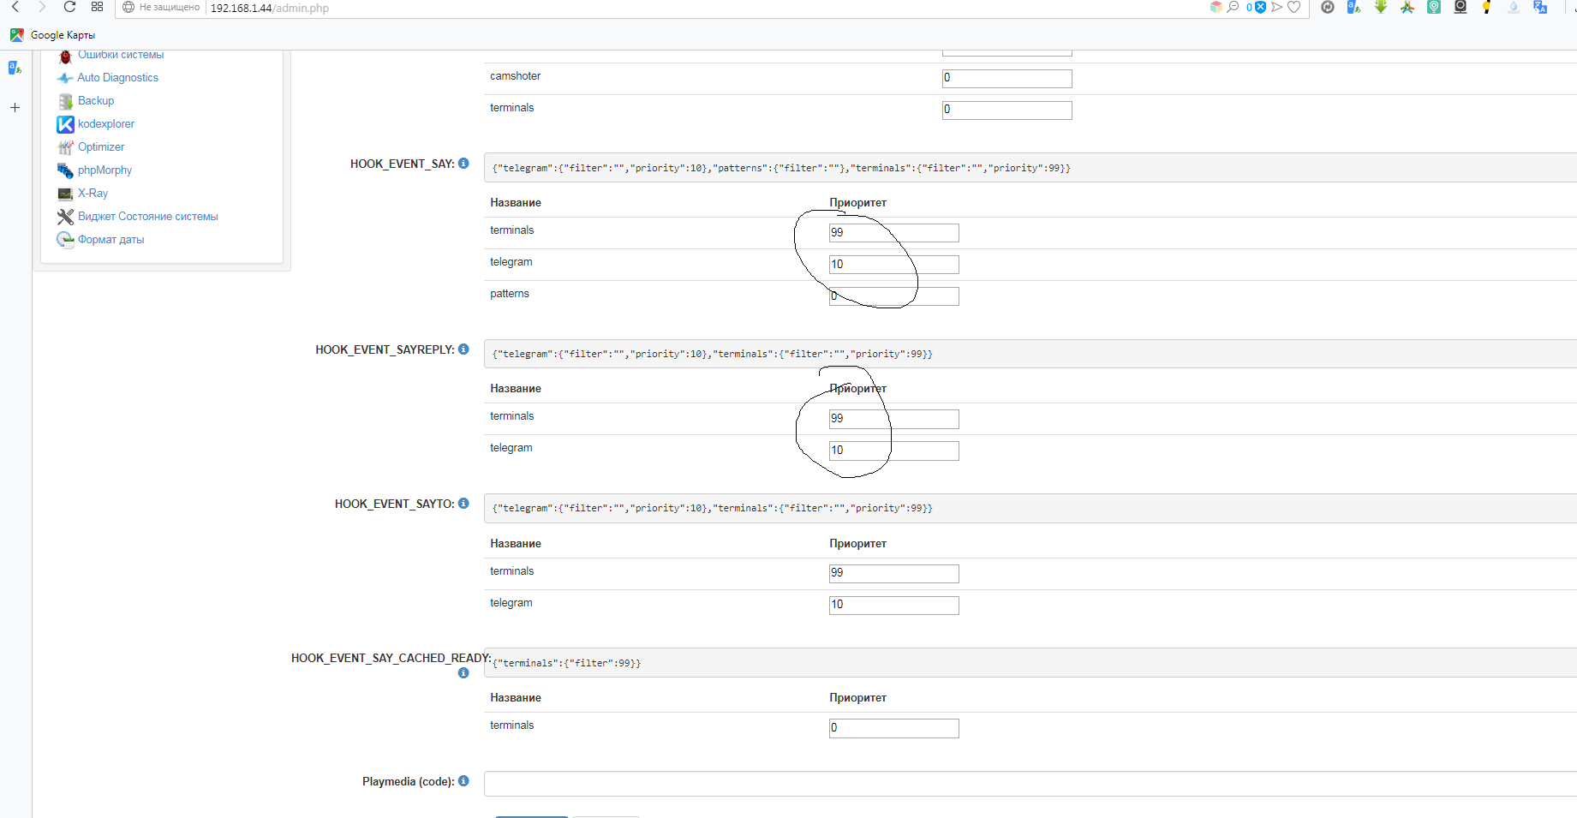Click info icon next to HOOK_EVENT_SAYREPLY
Image resolution: width=1577 pixels, height=818 pixels.
click(463, 349)
